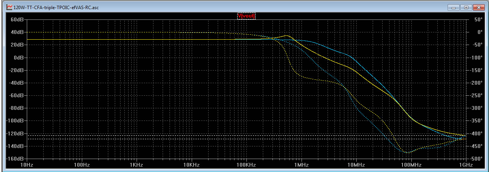The width and height of the screenshot is (489, 172).
Task: Click the -400° phase axis label
Action: tap(476, 133)
